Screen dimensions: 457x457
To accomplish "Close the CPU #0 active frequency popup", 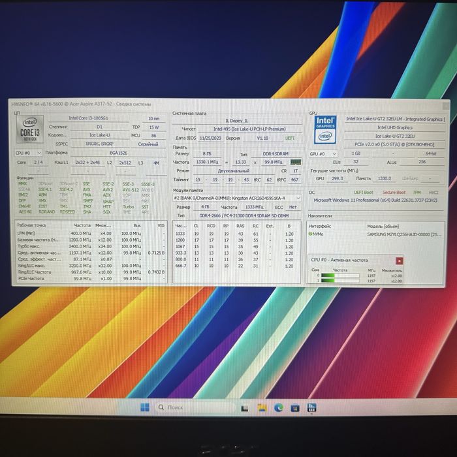I will pyautogui.click(x=399, y=261).
